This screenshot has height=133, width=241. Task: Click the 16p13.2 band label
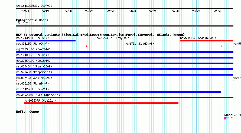(22, 23)
